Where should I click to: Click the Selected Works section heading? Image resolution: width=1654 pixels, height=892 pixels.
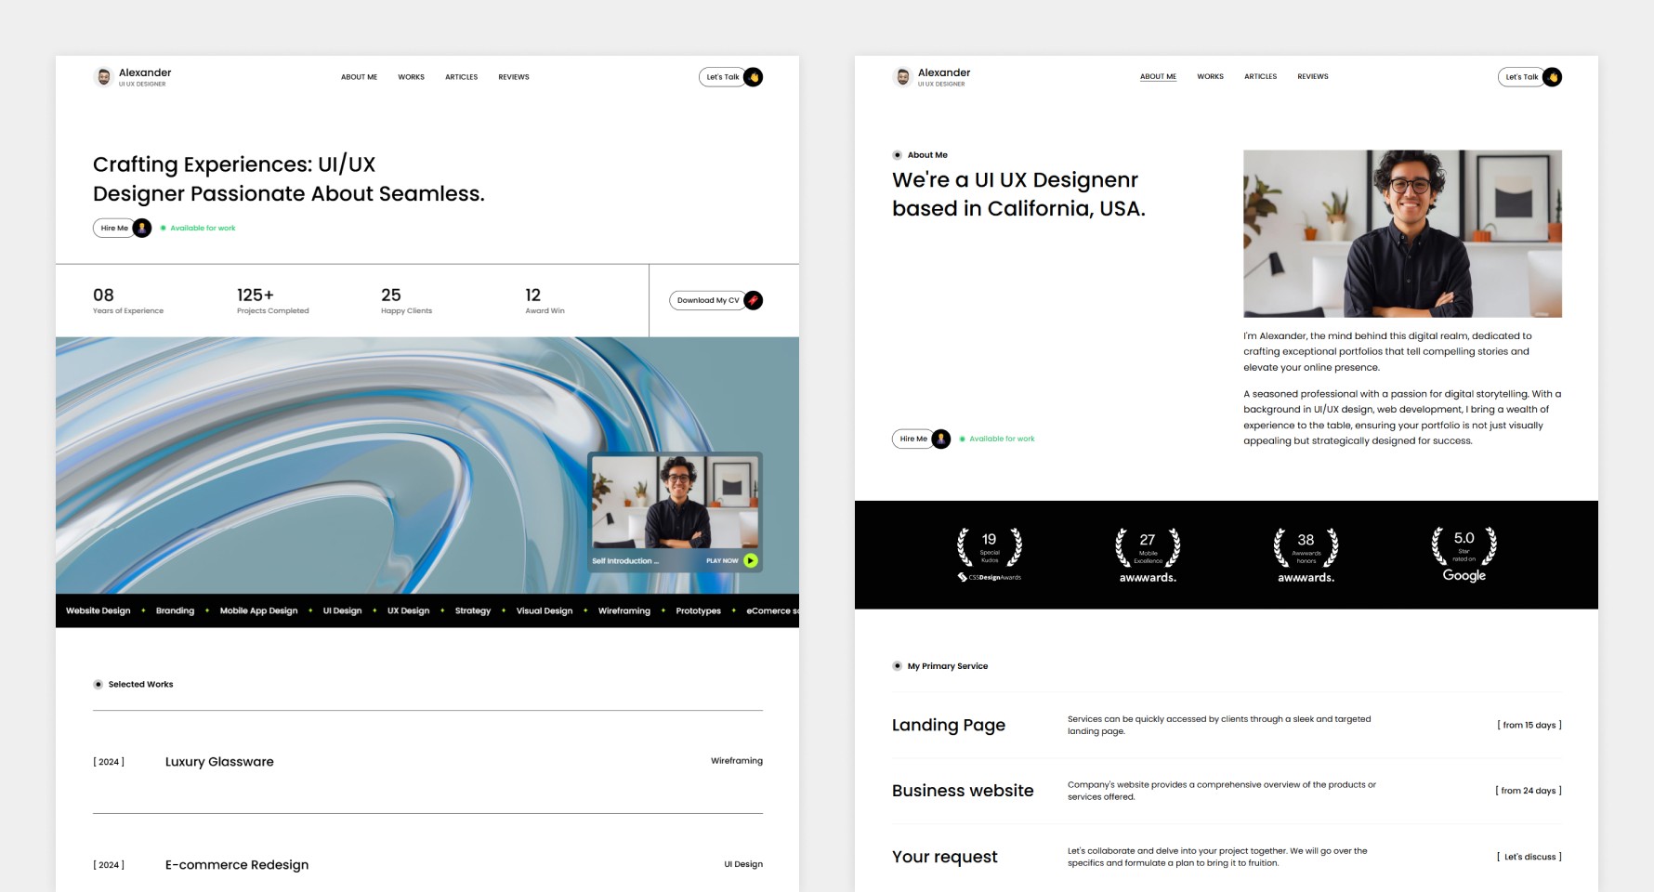coord(140,684)
